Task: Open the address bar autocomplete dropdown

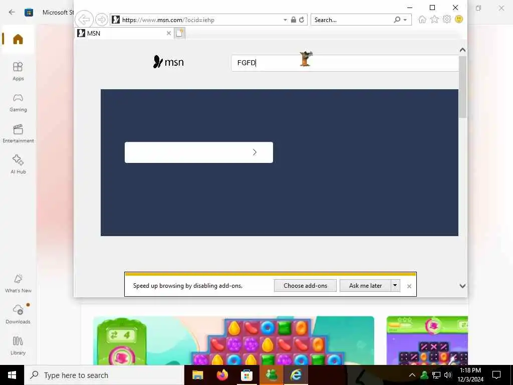Action: [285, 20]
